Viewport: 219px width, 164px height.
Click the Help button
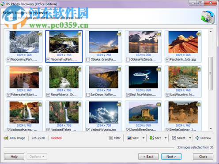click(14, 157)
